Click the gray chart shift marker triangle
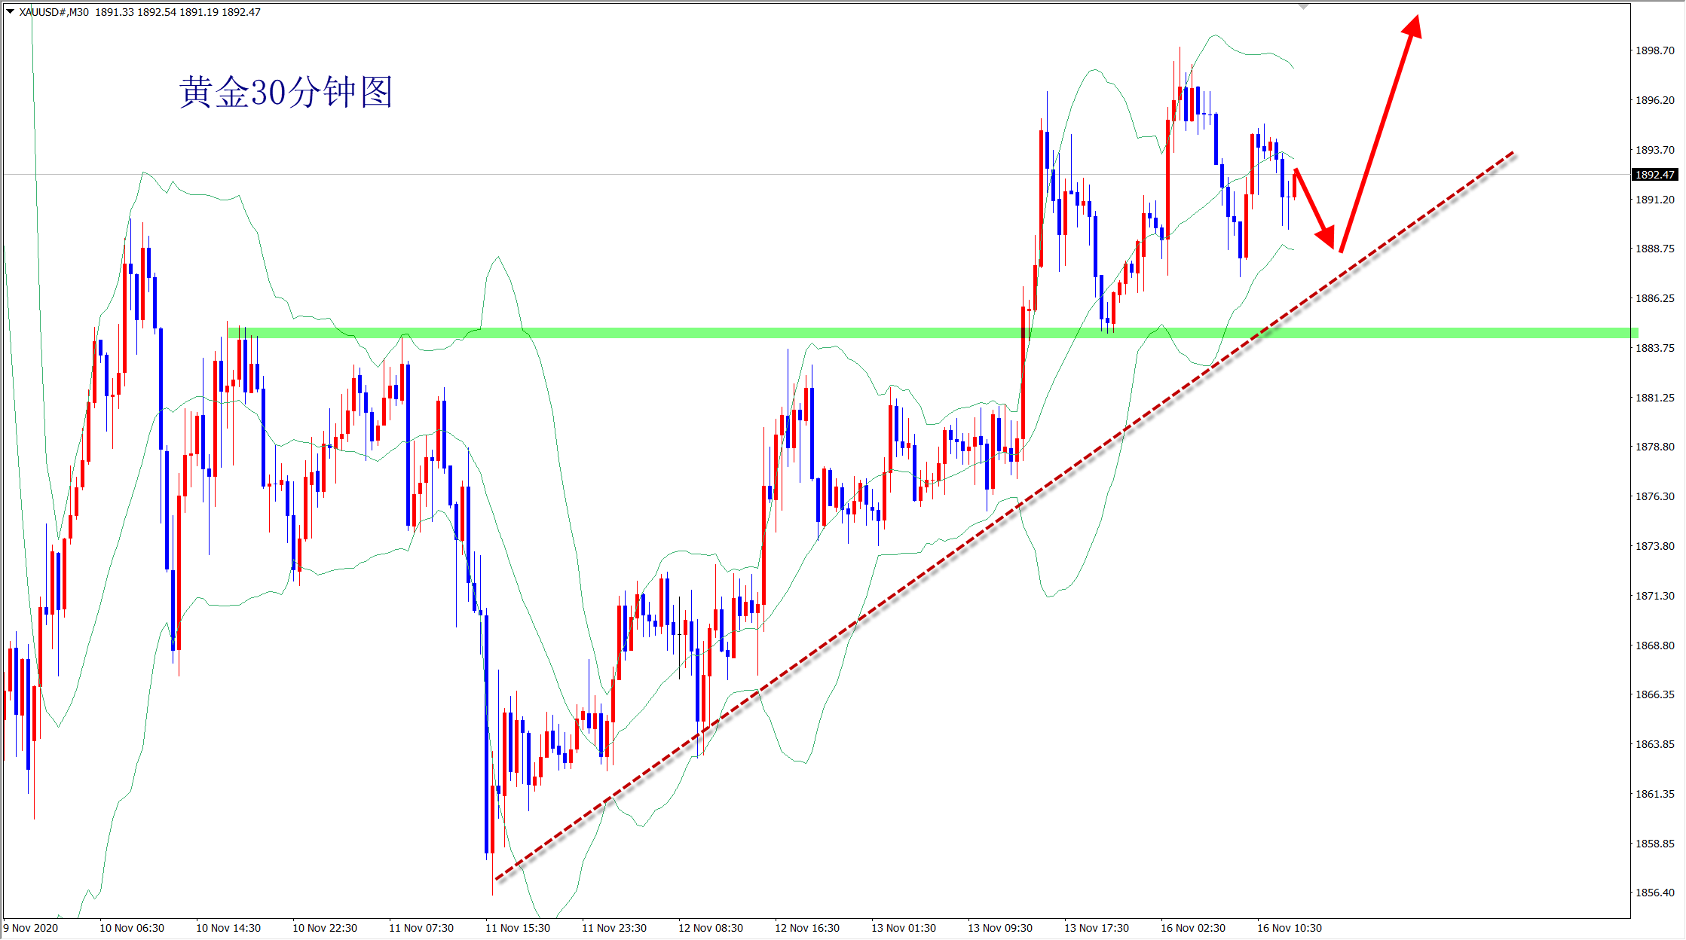 point(1303,6)
